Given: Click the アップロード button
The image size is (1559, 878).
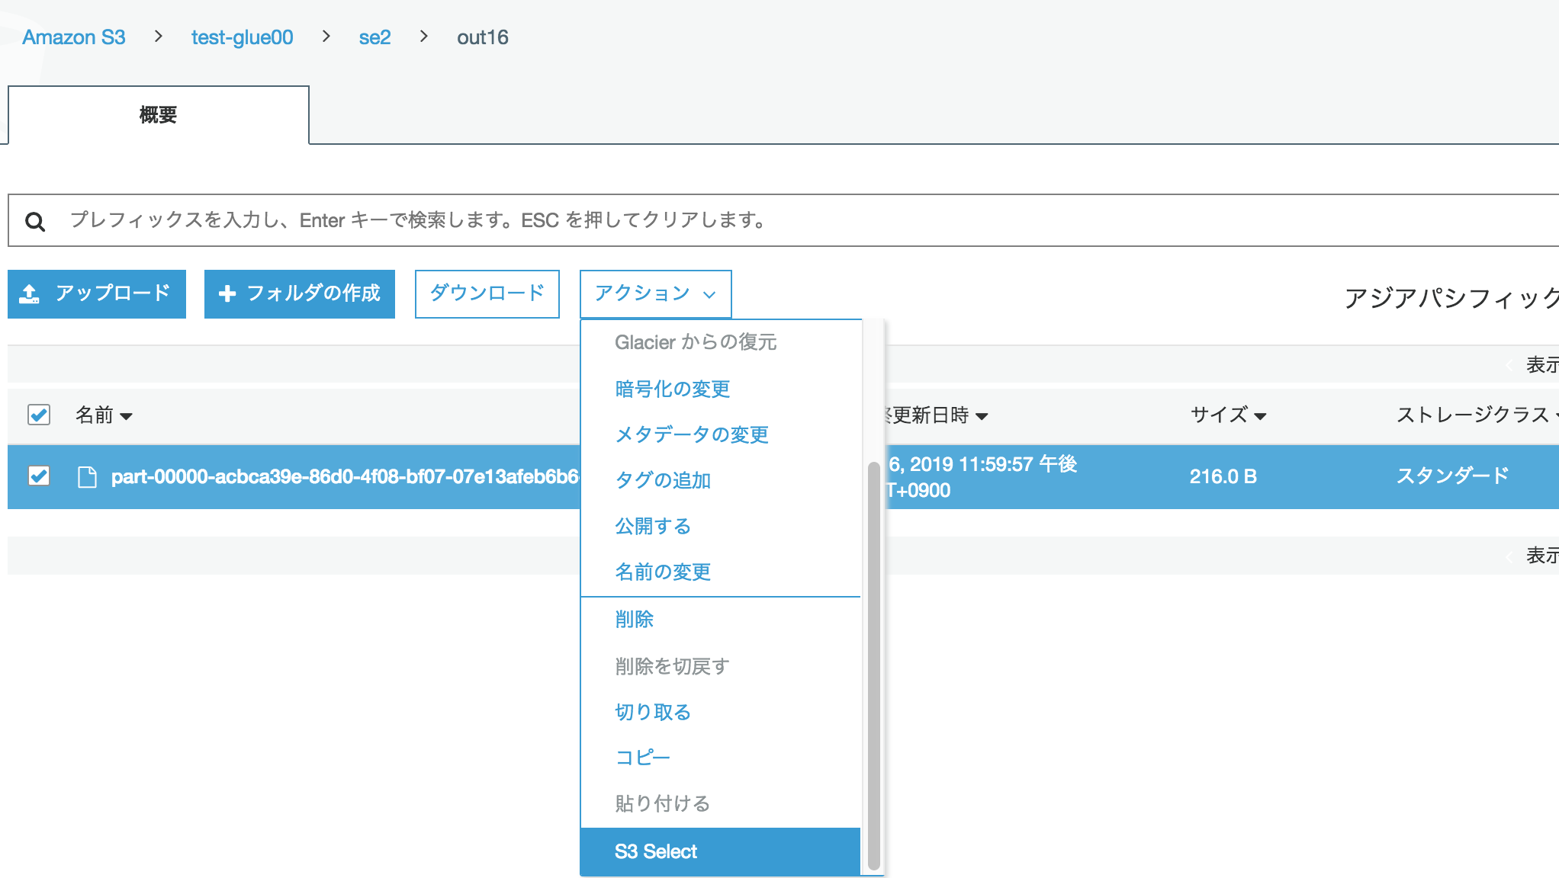Looking at the screenshot, I should (97, 293).
